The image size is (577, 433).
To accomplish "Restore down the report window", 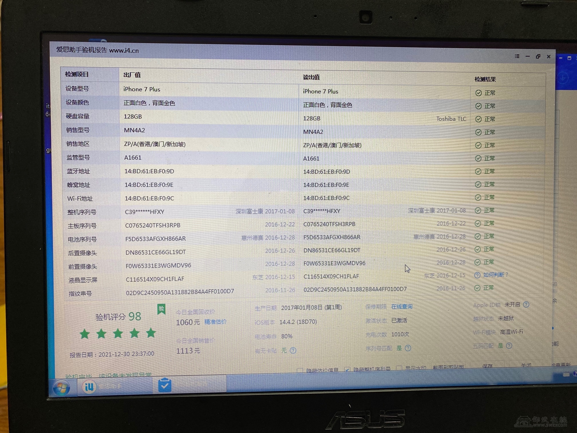I will (538, 56).
